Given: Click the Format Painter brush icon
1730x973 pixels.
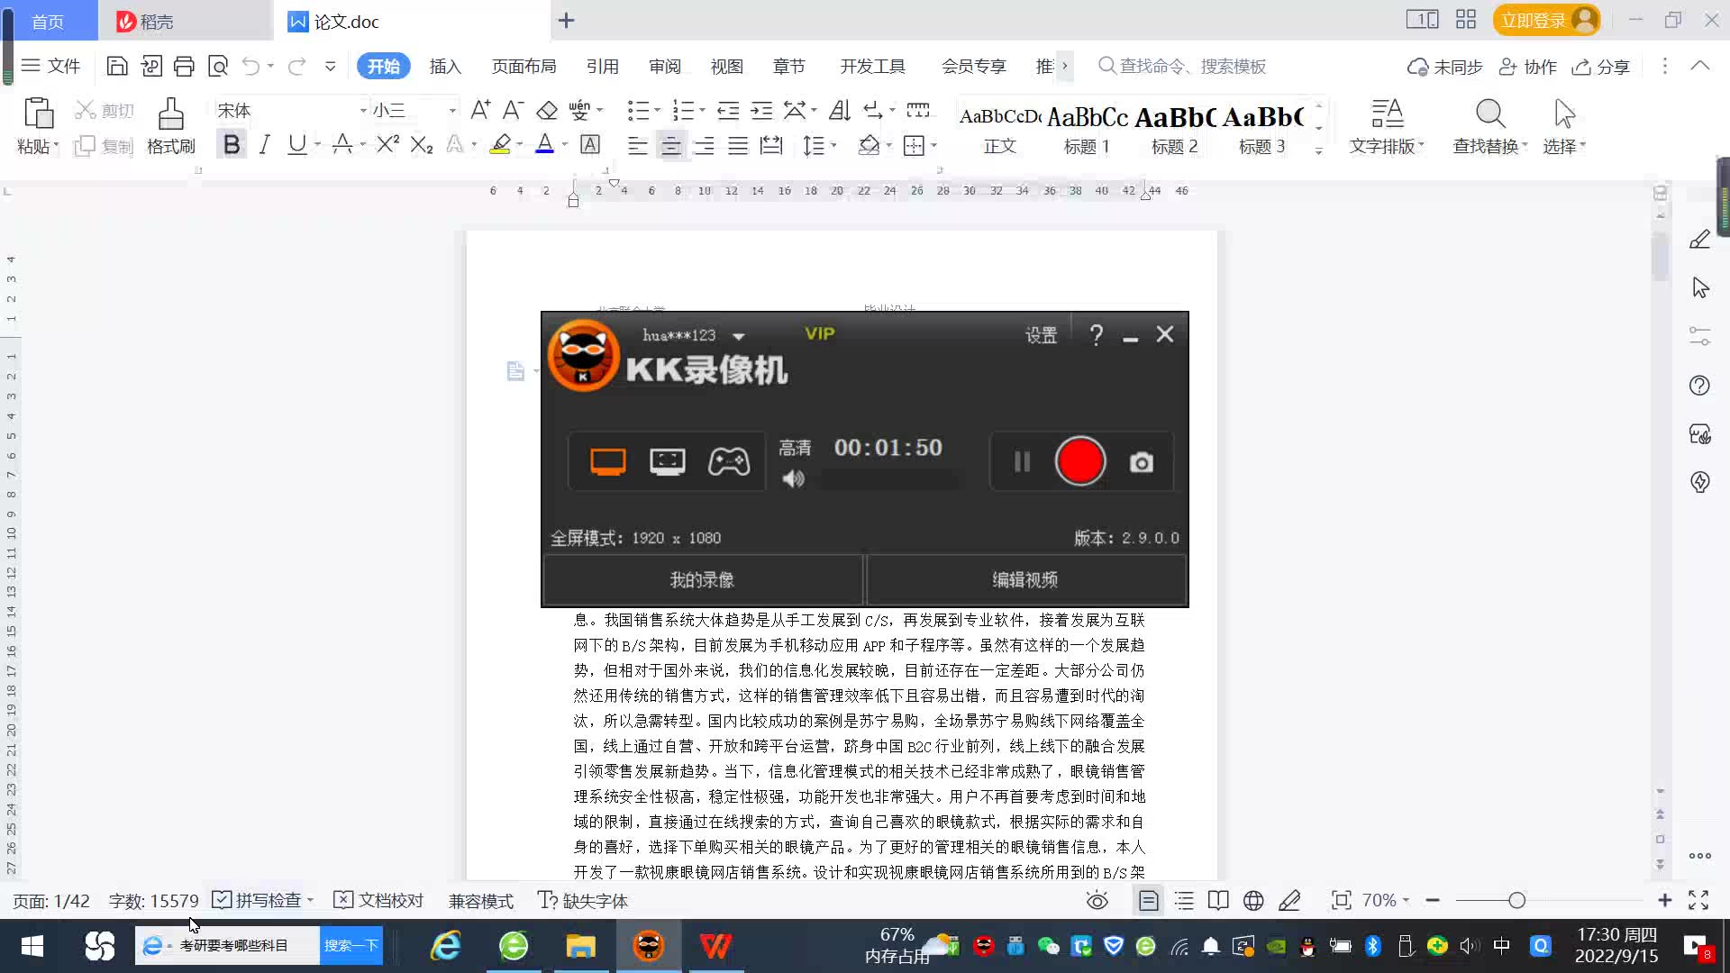Looking at the screenshot, I should coord(170,115).
